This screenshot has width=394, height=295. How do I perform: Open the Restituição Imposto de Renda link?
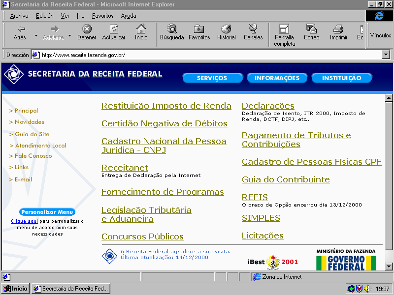(x=166, y=106)
